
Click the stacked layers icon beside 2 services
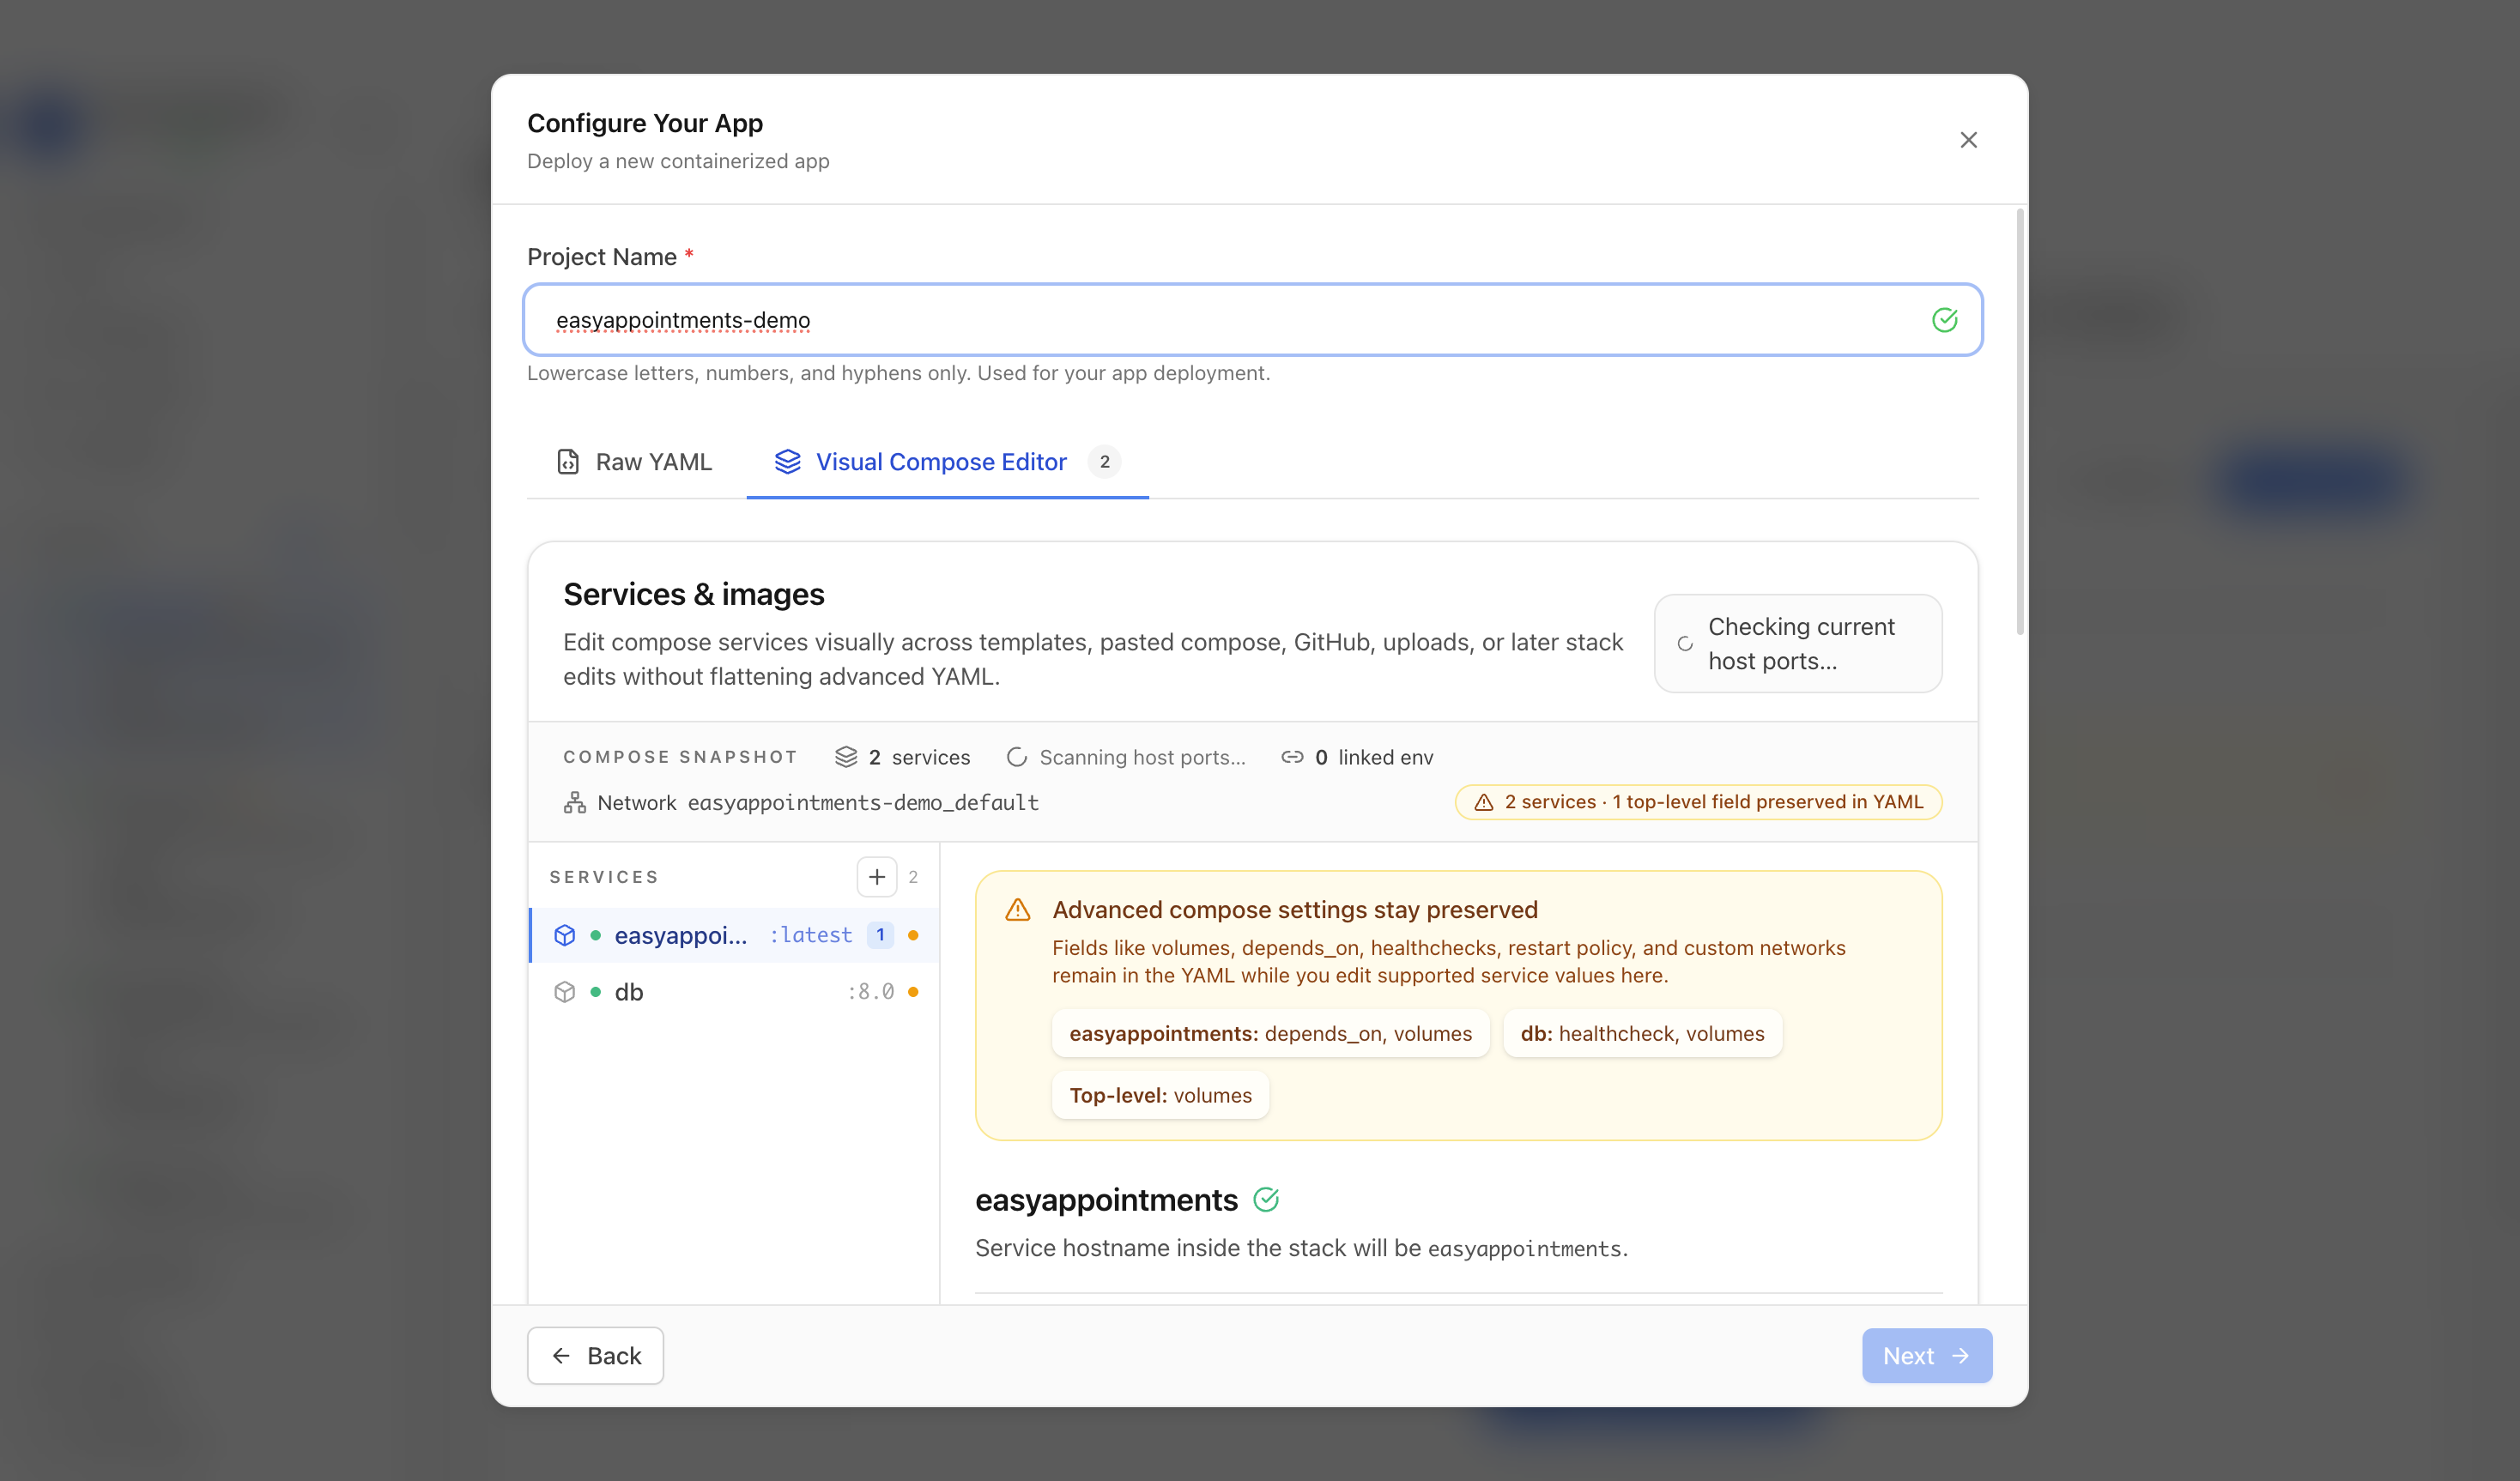tap(846, 757)
